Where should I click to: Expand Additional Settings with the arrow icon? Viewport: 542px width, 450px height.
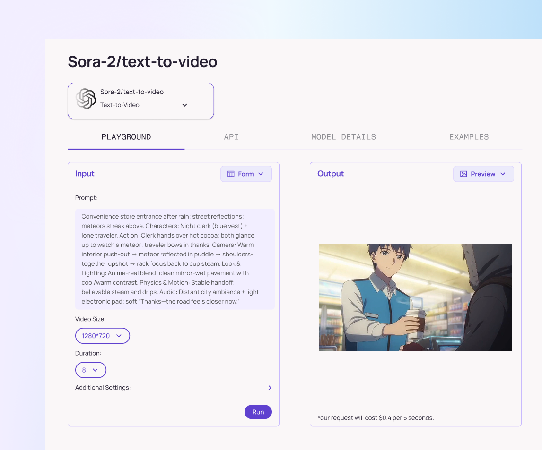coord(270,388)
